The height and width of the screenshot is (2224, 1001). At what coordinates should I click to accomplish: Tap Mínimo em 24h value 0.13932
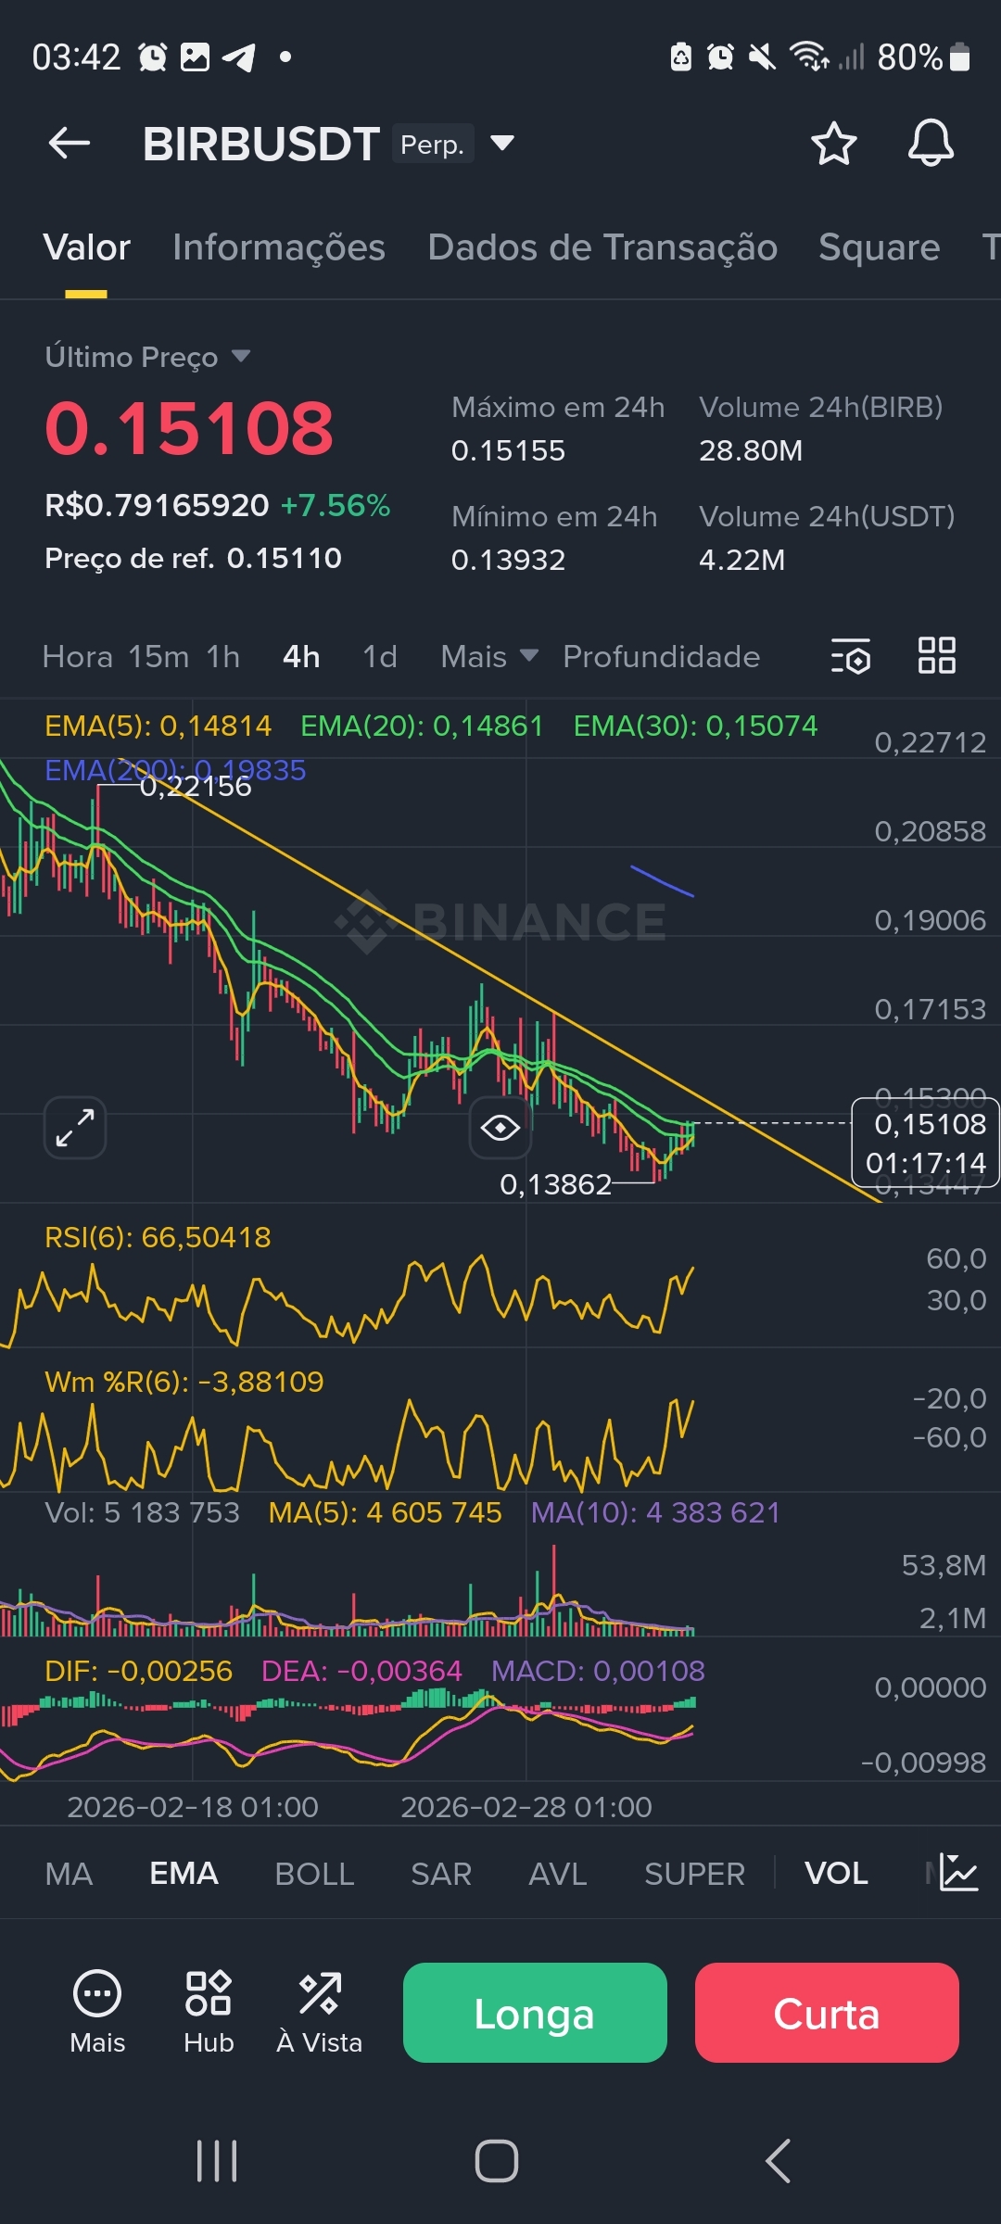point(508,560)
